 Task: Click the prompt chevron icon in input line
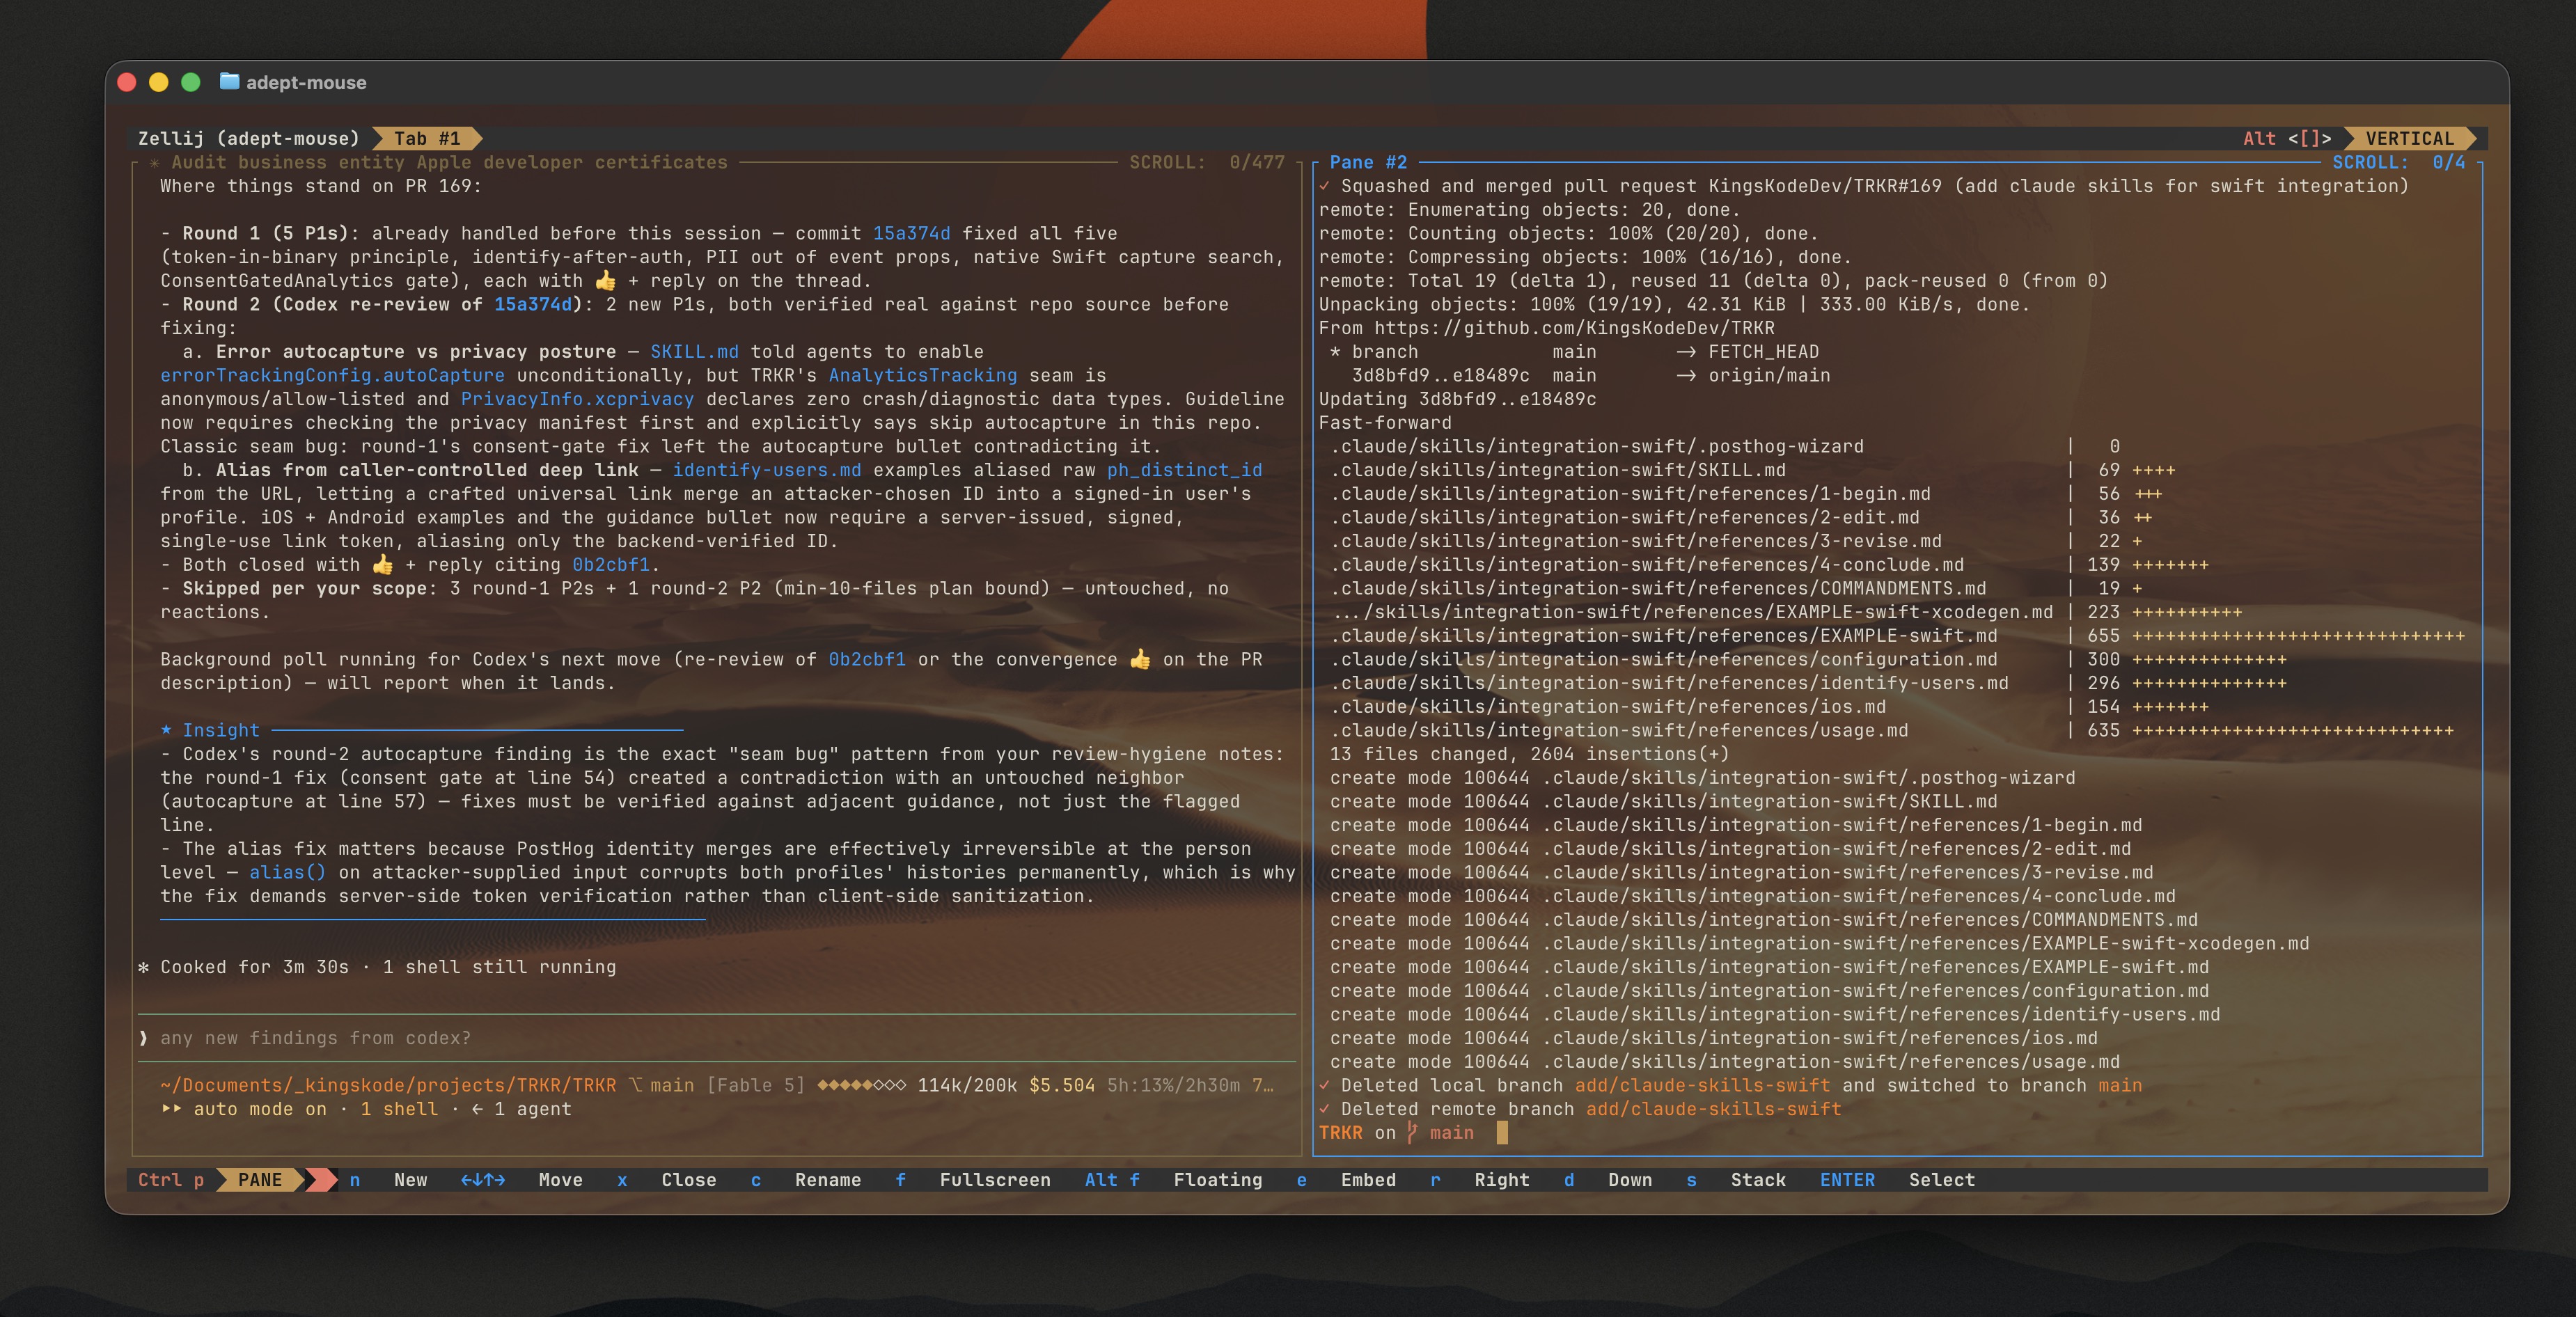[144, 1038]
